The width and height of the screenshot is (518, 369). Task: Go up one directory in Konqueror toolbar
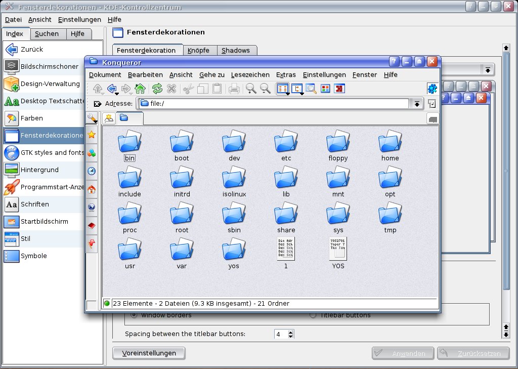coord(98,89)
